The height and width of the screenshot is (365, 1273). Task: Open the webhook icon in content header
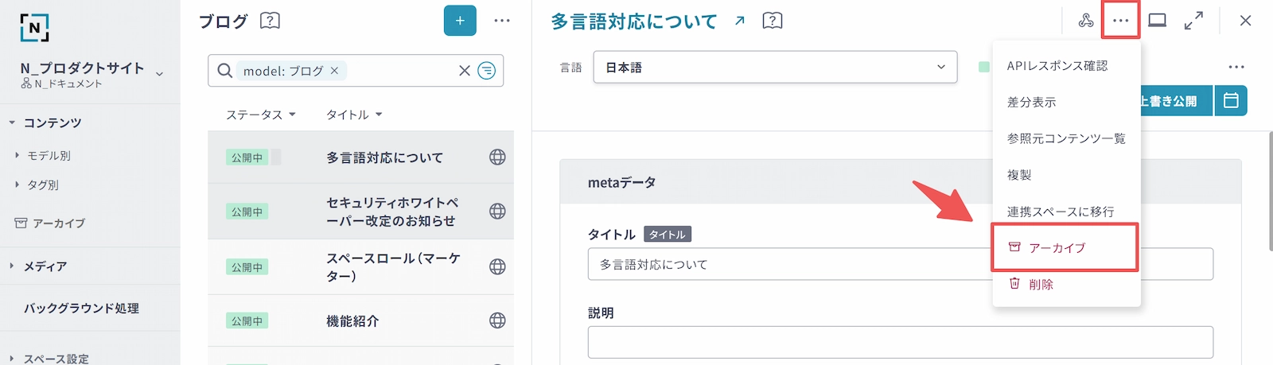[x=1085, y=21]
